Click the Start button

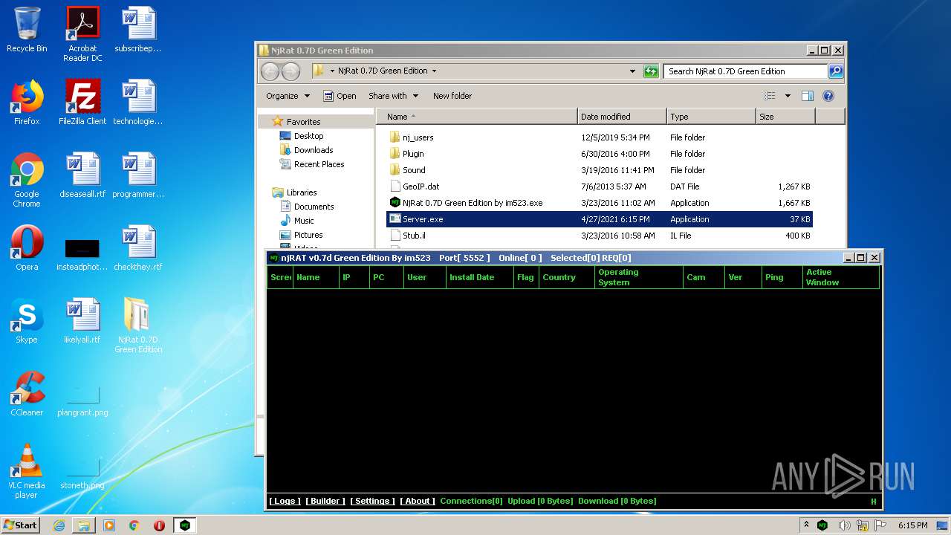click(20, 525)
